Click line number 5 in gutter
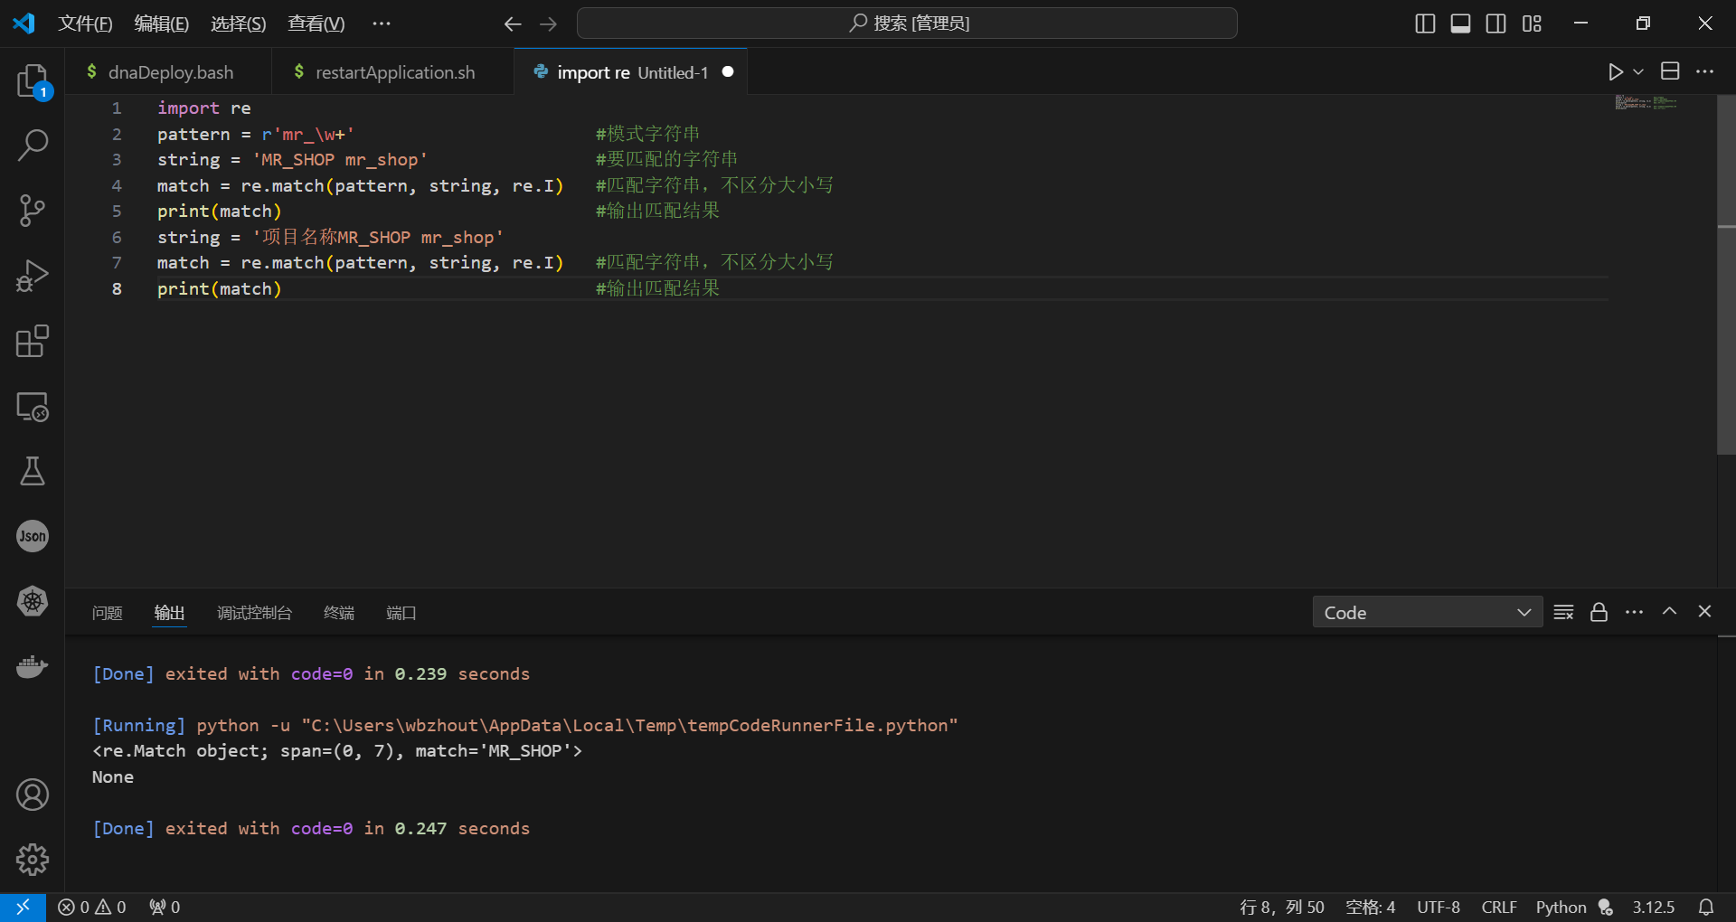This screenshot has height=922, width=1736. click(117, 211)
